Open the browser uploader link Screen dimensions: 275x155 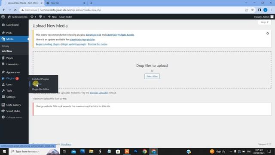tap(99, 93)
